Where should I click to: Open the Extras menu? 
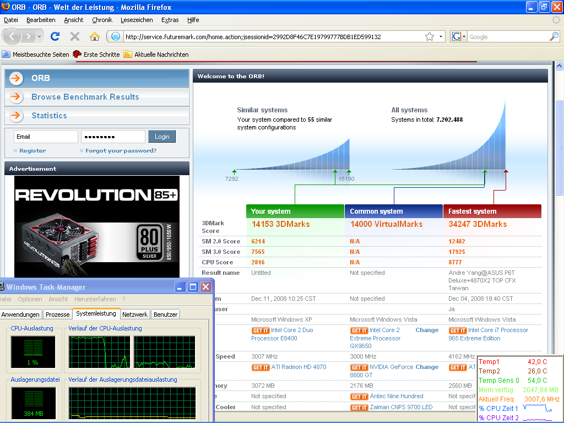170,20
